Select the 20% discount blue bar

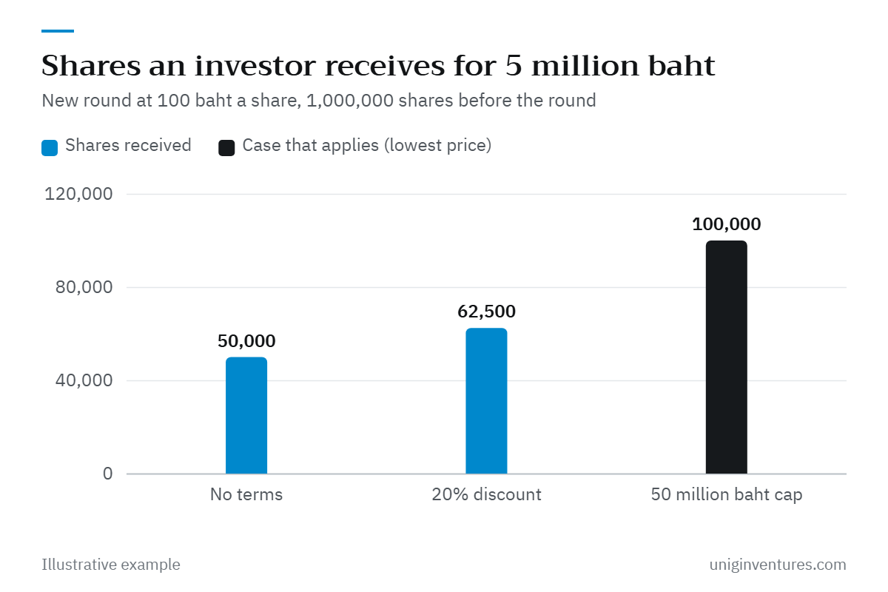click(x=486, y=401)
